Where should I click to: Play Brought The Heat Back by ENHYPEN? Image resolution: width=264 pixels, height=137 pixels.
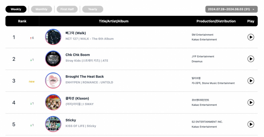tap(250, 81)
